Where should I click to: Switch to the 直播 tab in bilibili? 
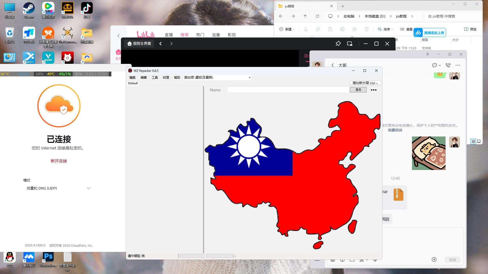coord(169,35)
